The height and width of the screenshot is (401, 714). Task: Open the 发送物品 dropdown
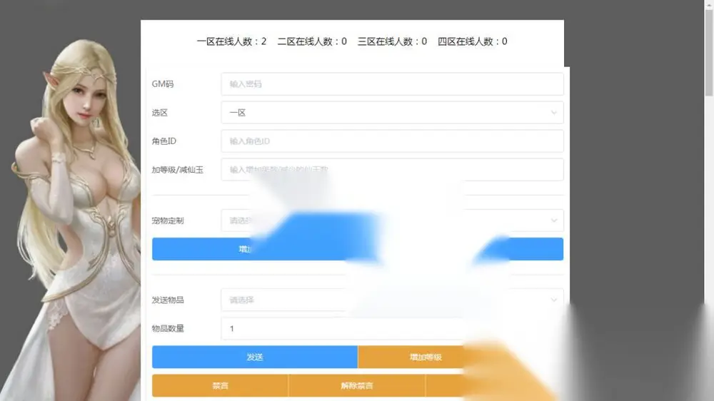(x=392, y=300)
